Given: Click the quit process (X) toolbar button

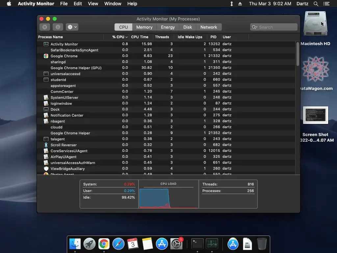Looking at the screenshot, I should (x=45, y=27).
